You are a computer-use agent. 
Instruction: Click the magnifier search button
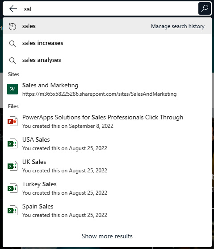(x=205, y=8)
